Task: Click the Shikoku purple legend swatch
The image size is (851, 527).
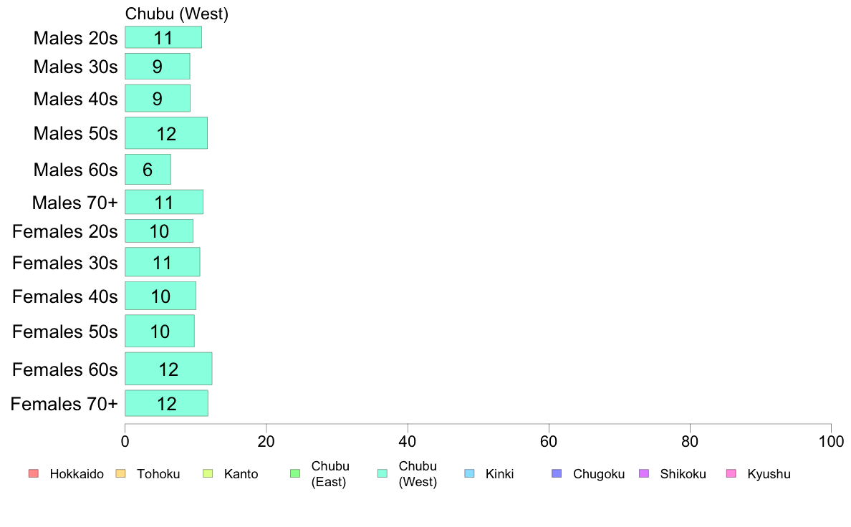Action: tap(644, 473)
